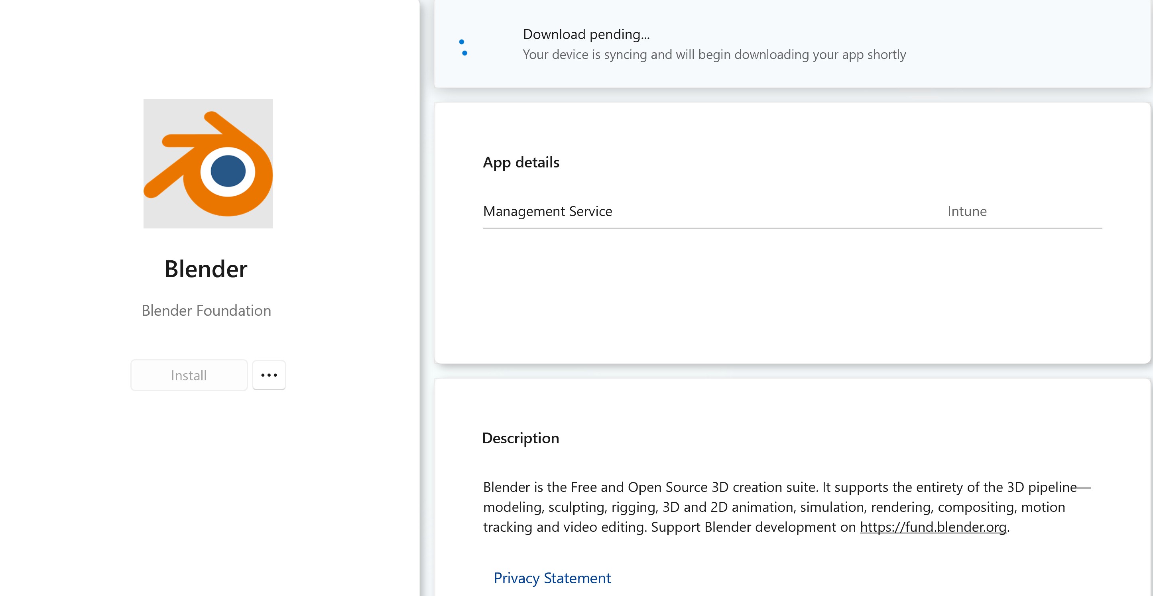Click the Blender Foundation publisher name
The height and width of the screenshot is (596, 1153).
point(206,311)
